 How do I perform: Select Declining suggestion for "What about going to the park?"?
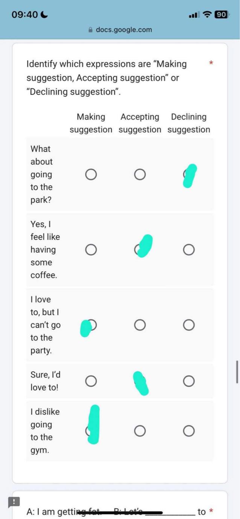pos(188,175)
